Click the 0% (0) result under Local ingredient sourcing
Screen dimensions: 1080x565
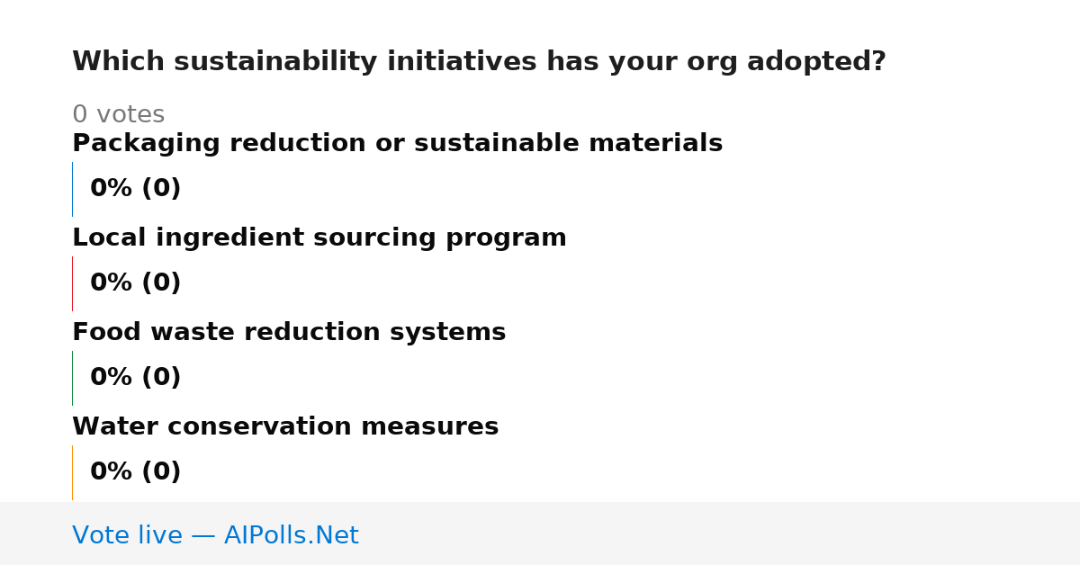tap(136, 283)
